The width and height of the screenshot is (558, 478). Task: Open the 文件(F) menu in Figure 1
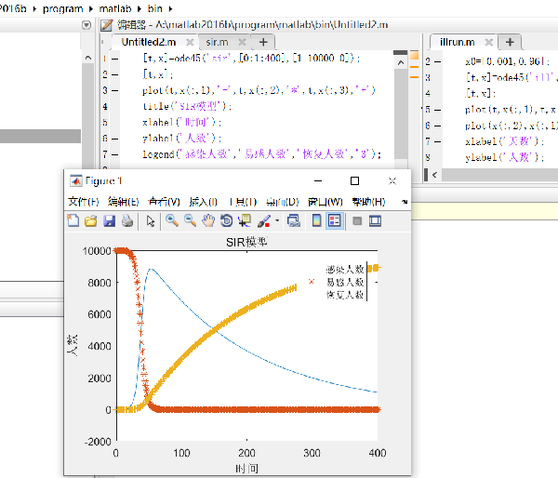(84, 202)
